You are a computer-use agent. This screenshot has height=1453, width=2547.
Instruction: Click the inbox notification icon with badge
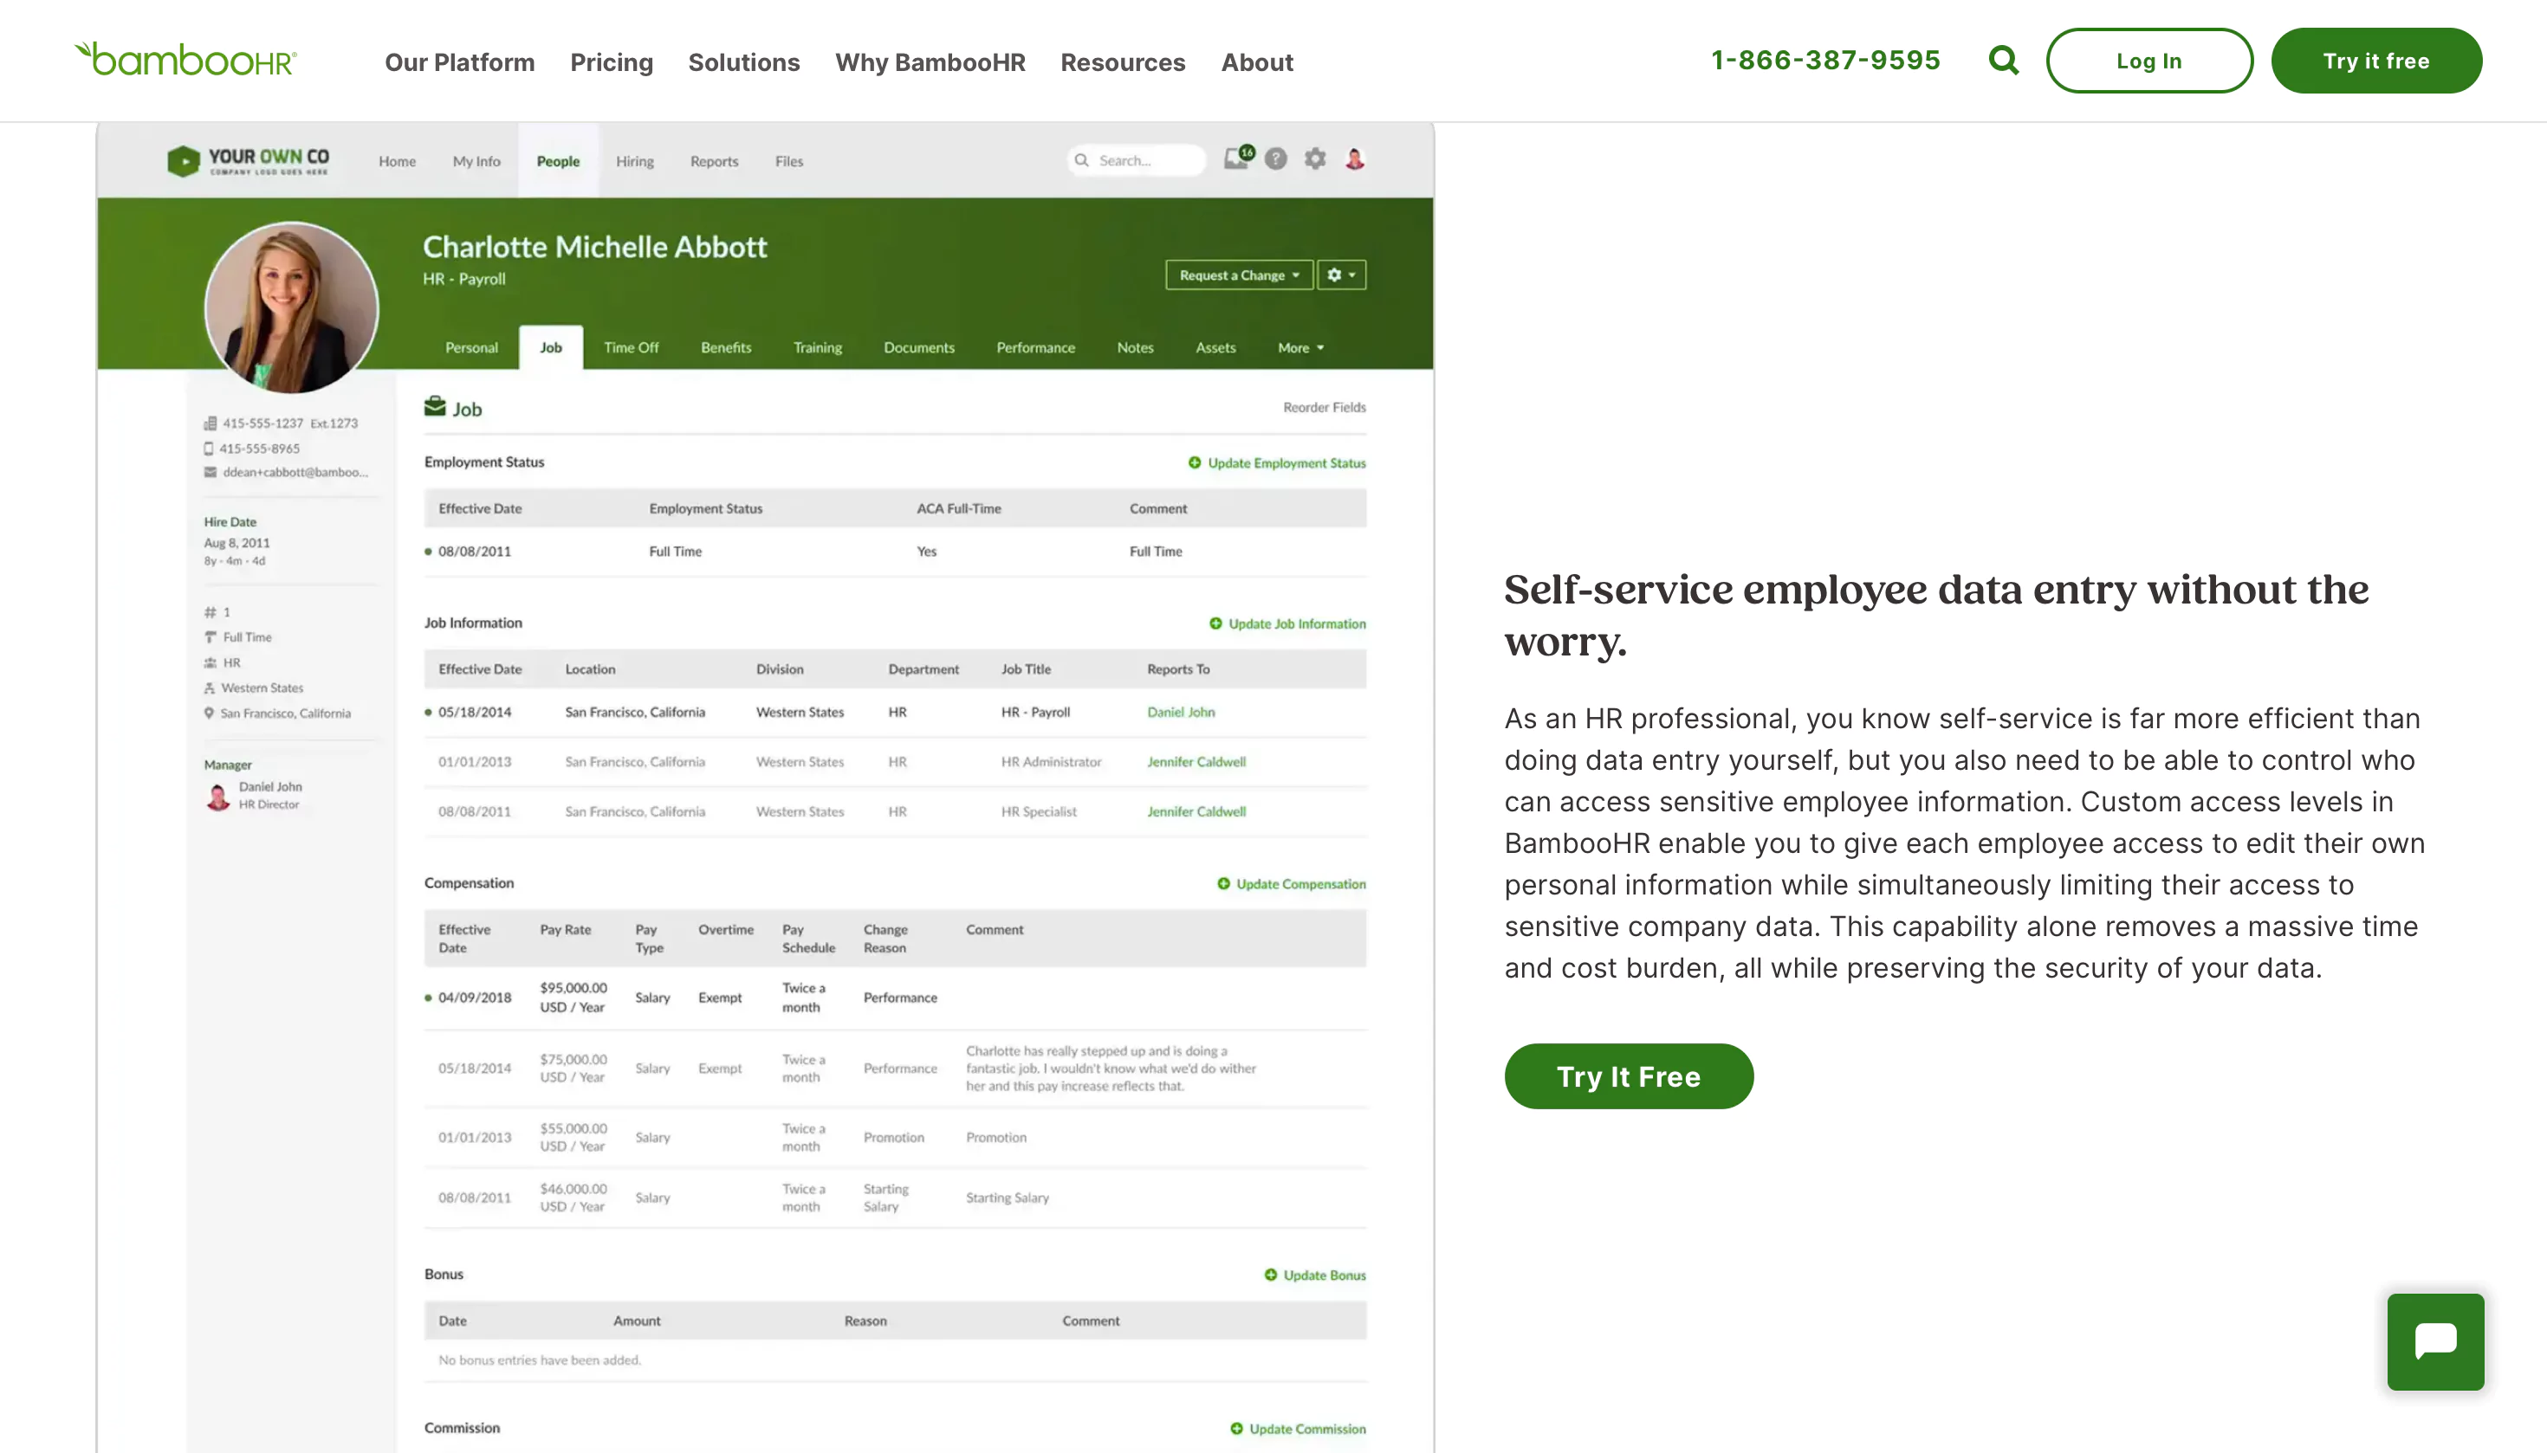(x=1237, y=158)
